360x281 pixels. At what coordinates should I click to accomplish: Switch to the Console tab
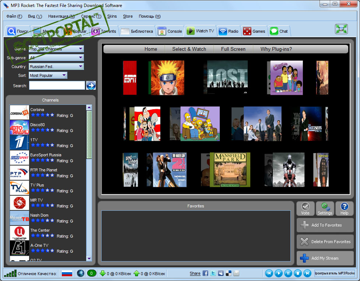tap(170, 31)
